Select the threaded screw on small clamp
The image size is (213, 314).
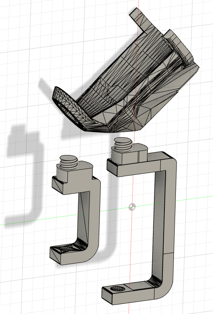[69, 162]
